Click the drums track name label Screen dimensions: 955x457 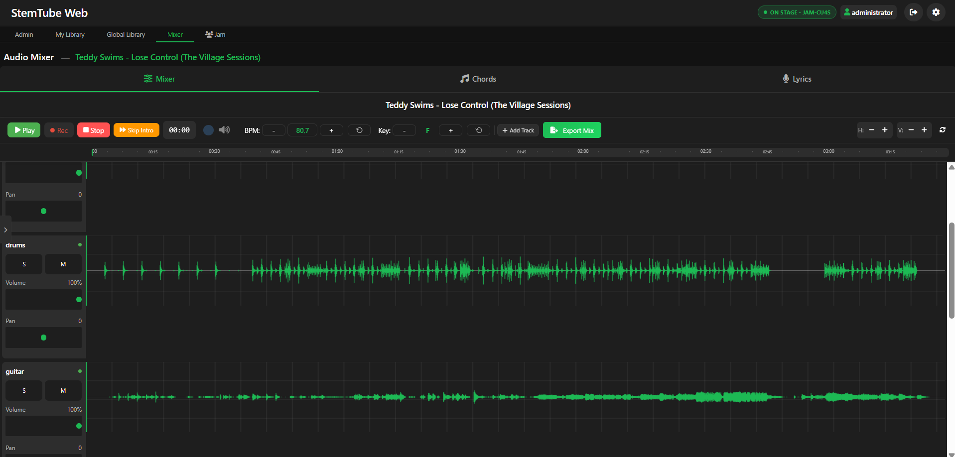click(15, 245)
